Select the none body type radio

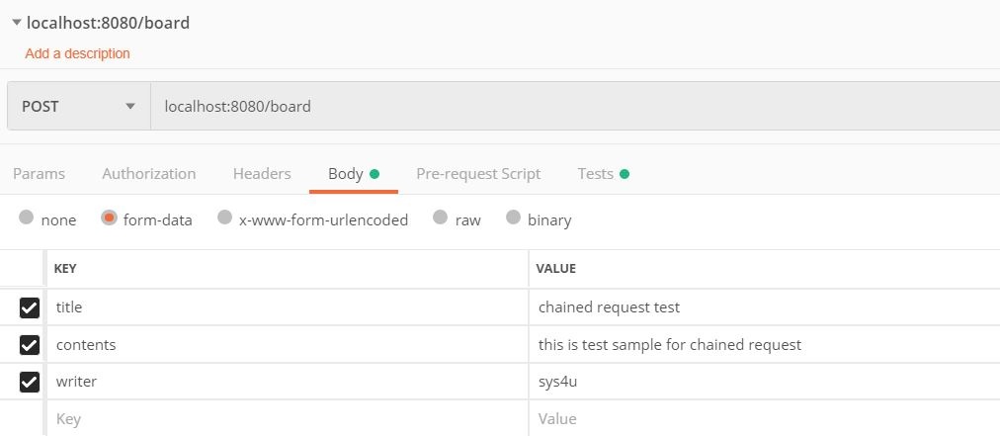pyautogui.click(x=27, y=218)
